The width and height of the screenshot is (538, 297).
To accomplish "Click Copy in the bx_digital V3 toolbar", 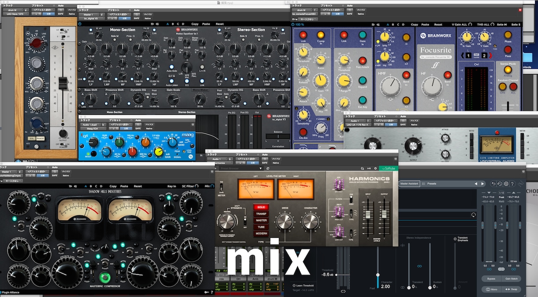I will pos(195,24).
